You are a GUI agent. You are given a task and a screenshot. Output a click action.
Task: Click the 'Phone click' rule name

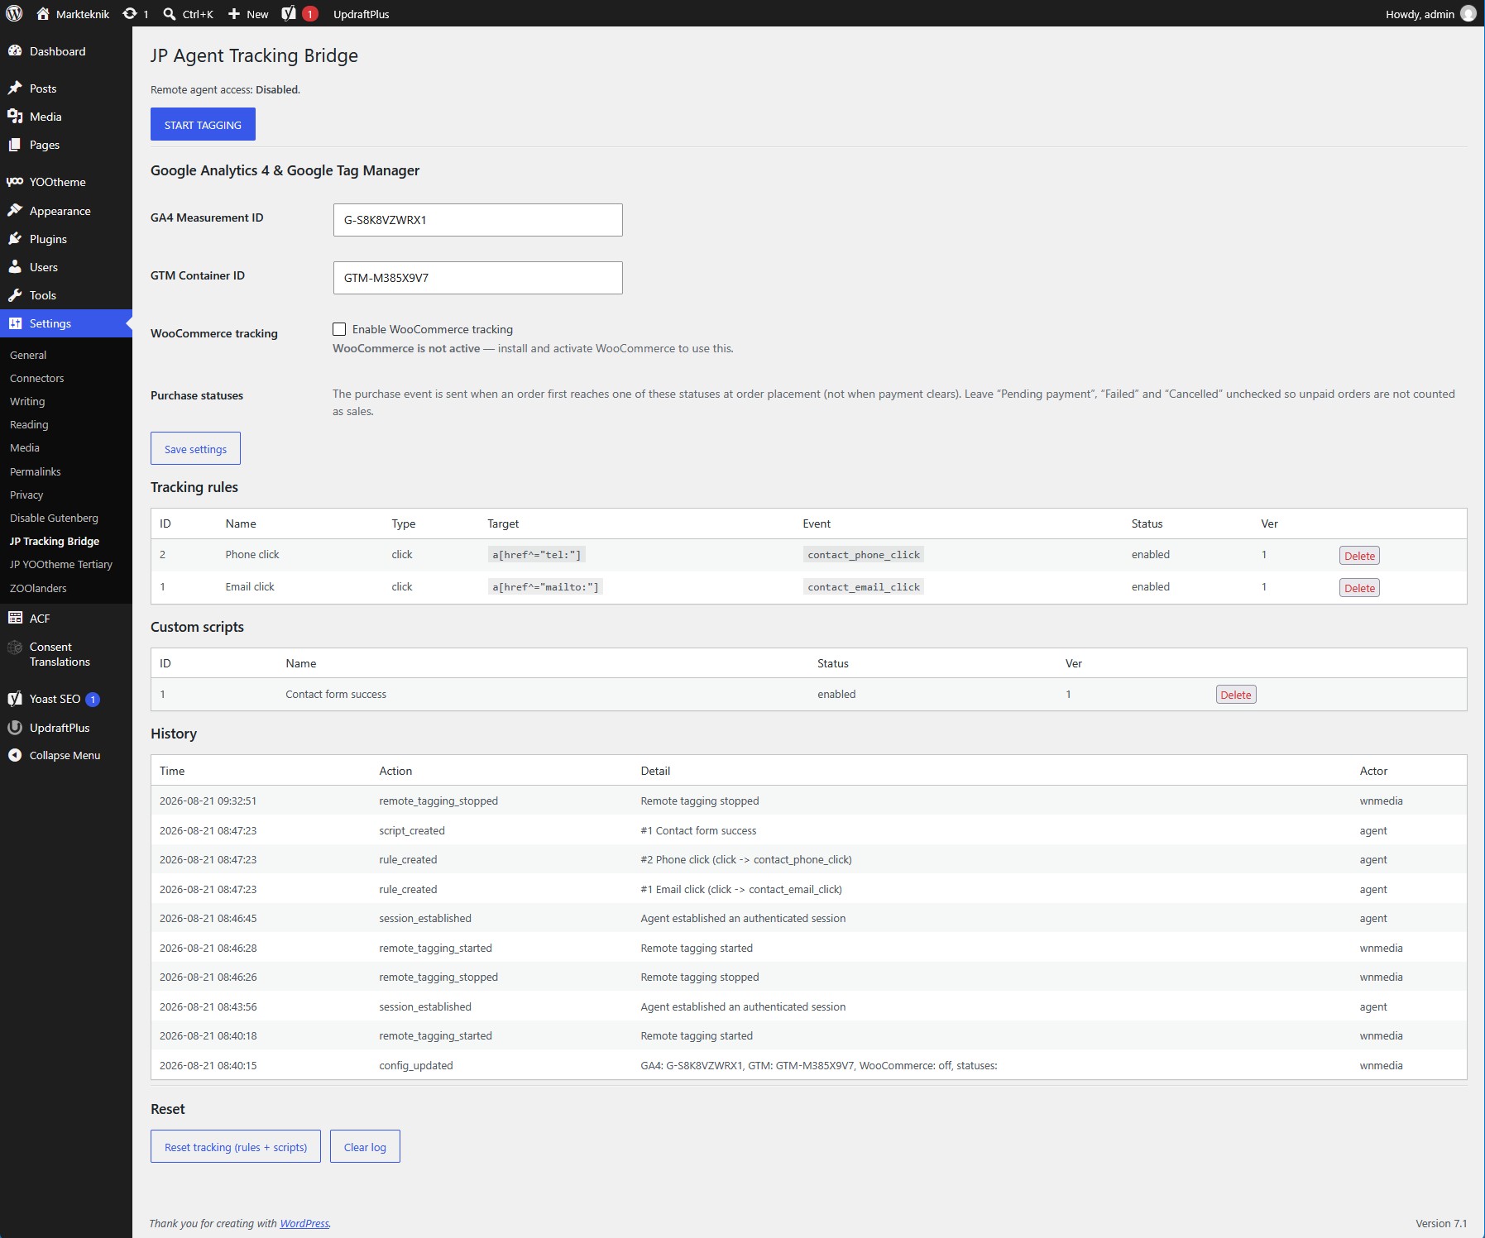click(252, 554)
